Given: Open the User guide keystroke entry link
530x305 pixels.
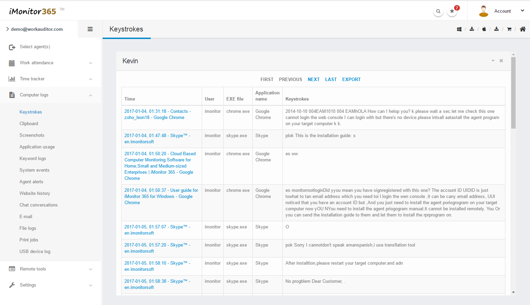Looking at the screenshot, I should [161, 197].
